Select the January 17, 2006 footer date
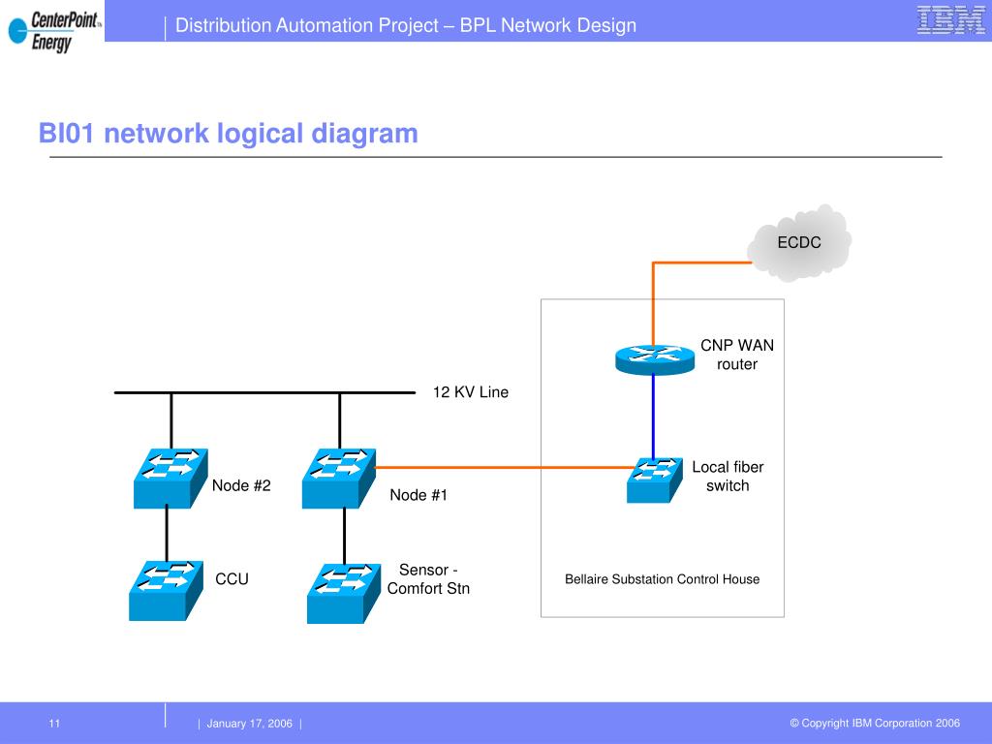Image resolution: width=992 pixels, height=744 pixels. pyautogui.click(x=249, y=723)
